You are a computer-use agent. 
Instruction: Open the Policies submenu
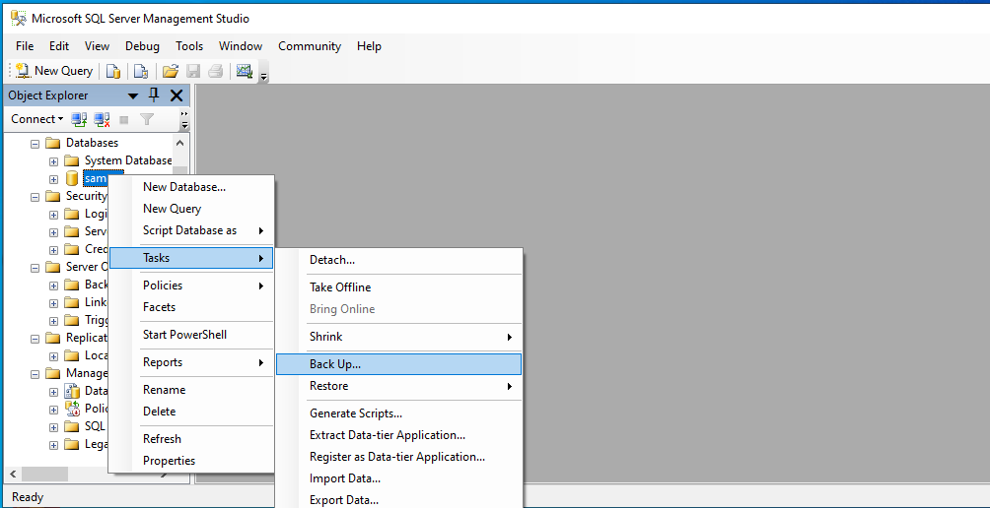coord(191,286)
